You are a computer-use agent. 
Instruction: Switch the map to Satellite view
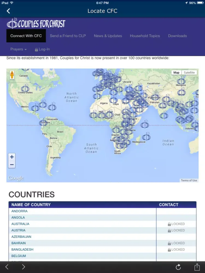coord(189,73)
